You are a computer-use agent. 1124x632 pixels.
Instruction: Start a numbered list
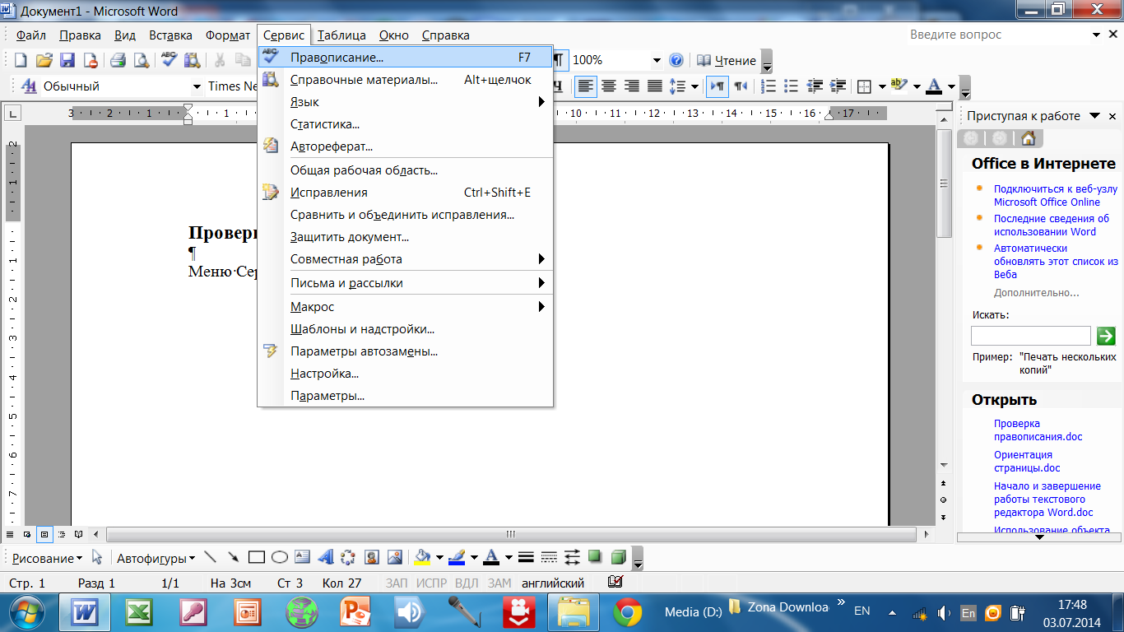[x=769, y=86]
